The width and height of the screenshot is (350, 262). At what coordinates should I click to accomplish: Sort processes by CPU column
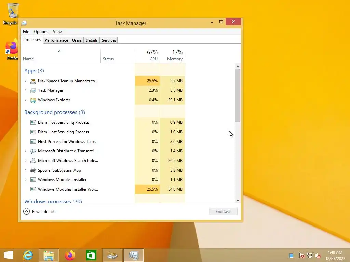point(147,56)
